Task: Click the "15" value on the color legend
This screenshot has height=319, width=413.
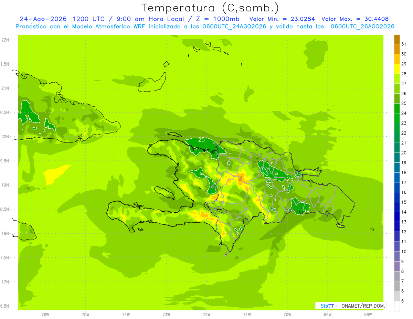Action: click(x=404, y=202)
